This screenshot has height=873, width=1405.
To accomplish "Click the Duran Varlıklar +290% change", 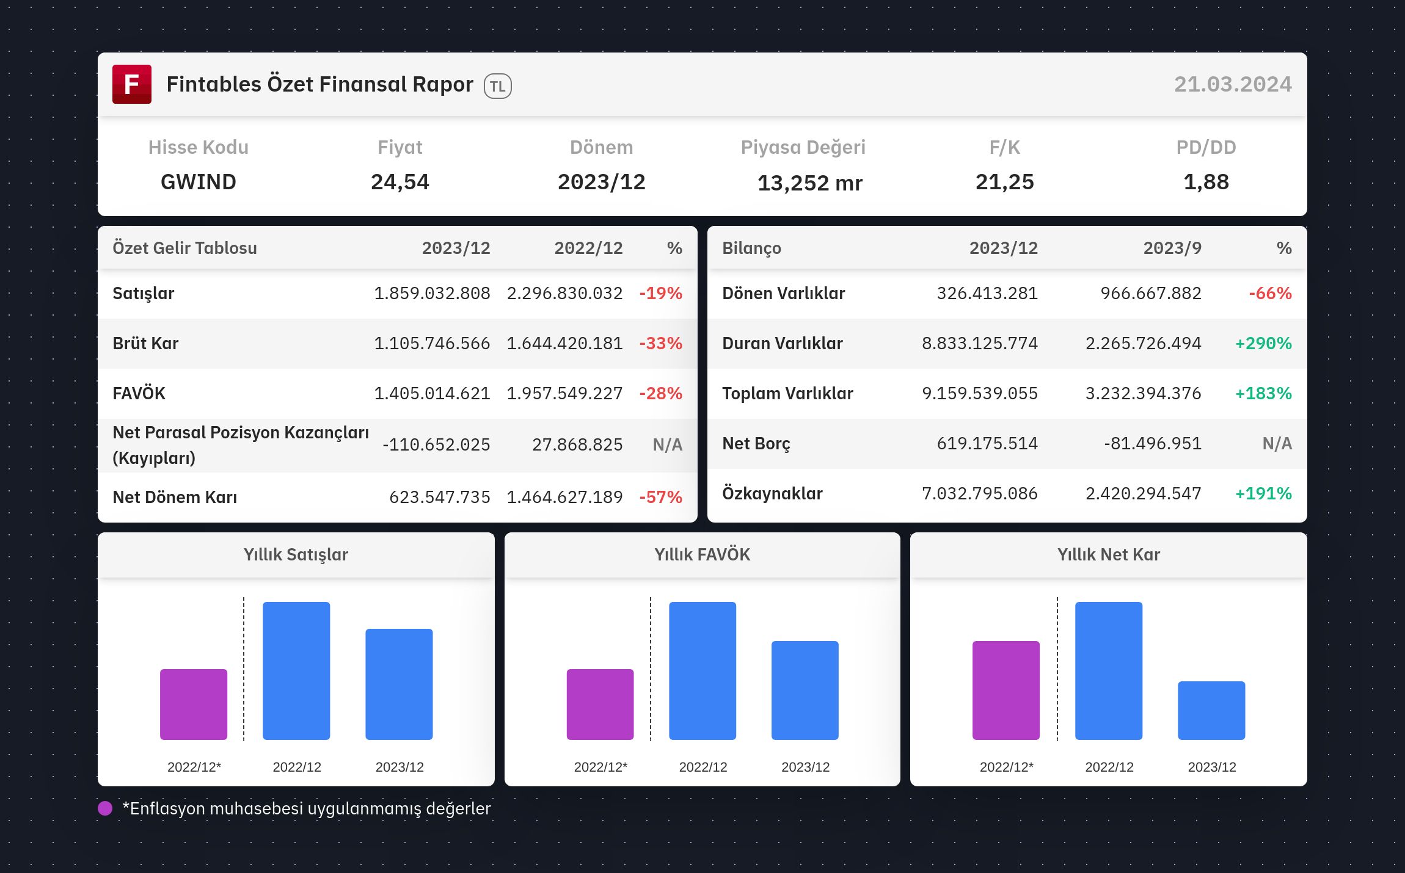I will coord(1263,344).
